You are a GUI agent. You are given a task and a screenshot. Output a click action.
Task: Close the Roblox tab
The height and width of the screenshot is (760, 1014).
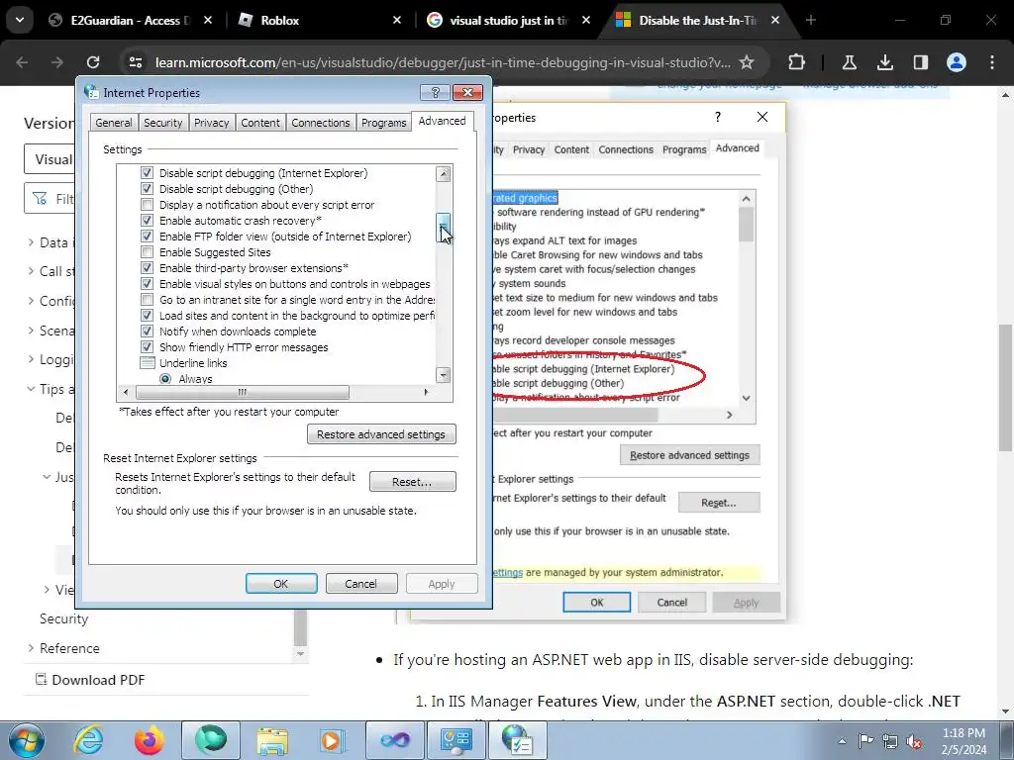tap(397, 20)
